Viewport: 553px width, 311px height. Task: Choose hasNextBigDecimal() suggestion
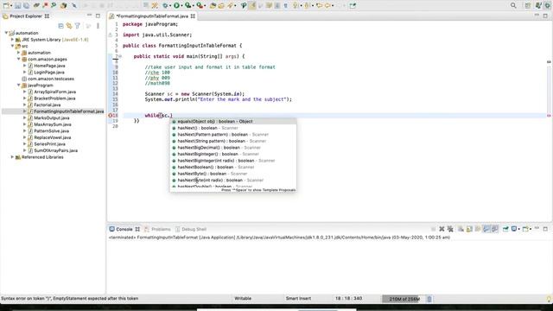(x=232, y=148)
